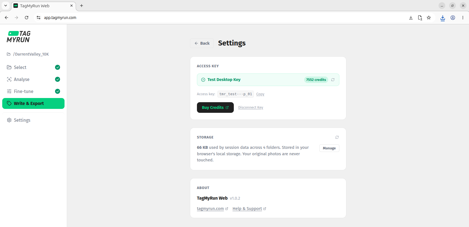The height and width of the screenshot is (227, 469).
Task: Click the masked access key value
Action: point(235,94)
